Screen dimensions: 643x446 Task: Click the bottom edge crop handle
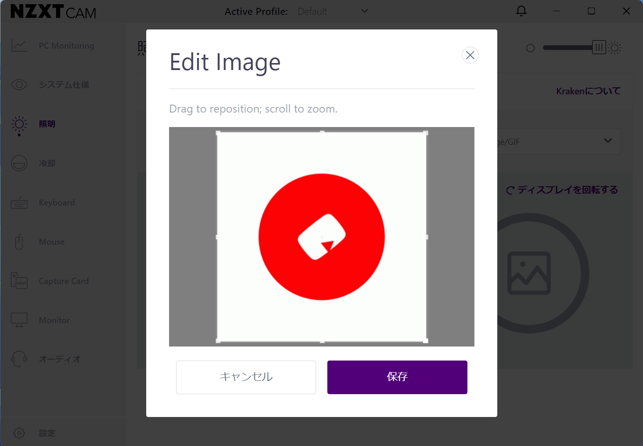(x=322, y=341)
